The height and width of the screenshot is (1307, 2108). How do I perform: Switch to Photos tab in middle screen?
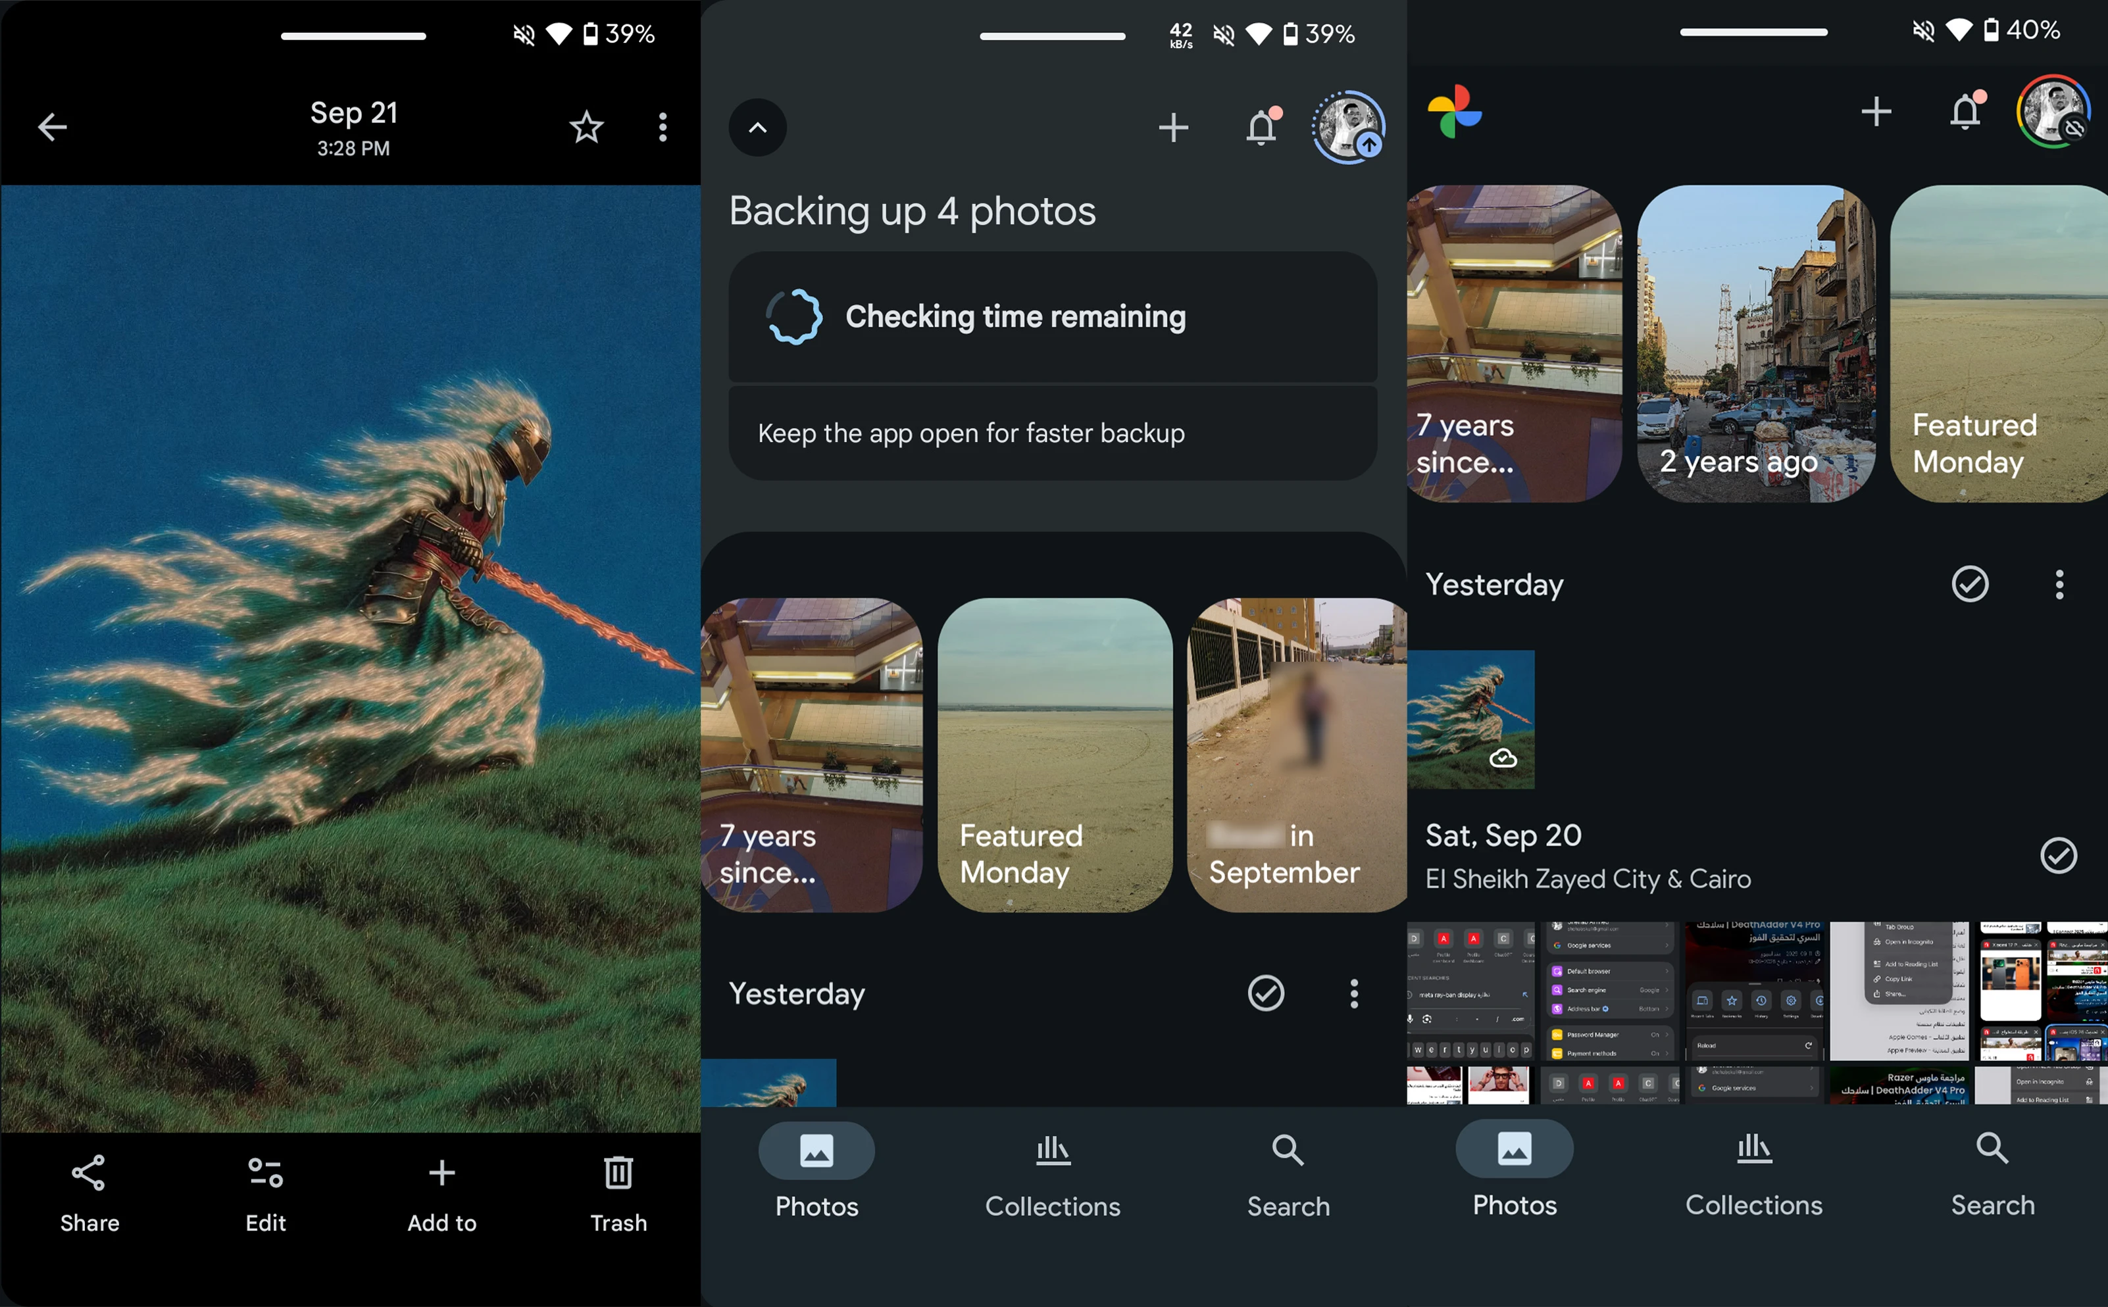point(816,1170)
